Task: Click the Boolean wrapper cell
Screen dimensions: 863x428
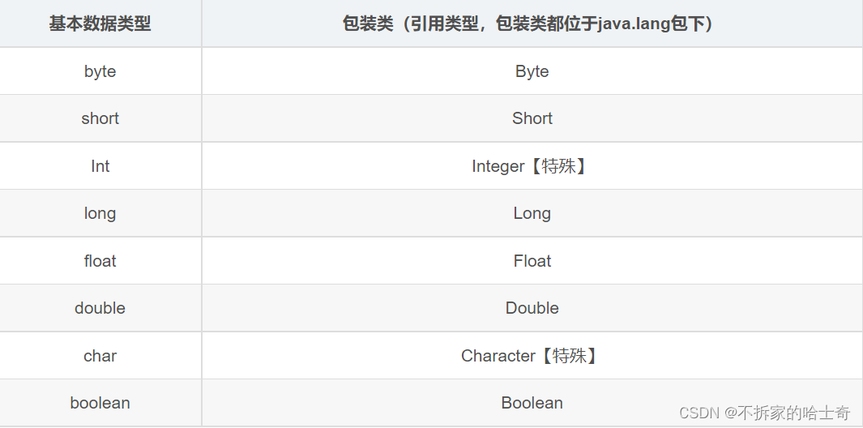Action: point(532,403)
